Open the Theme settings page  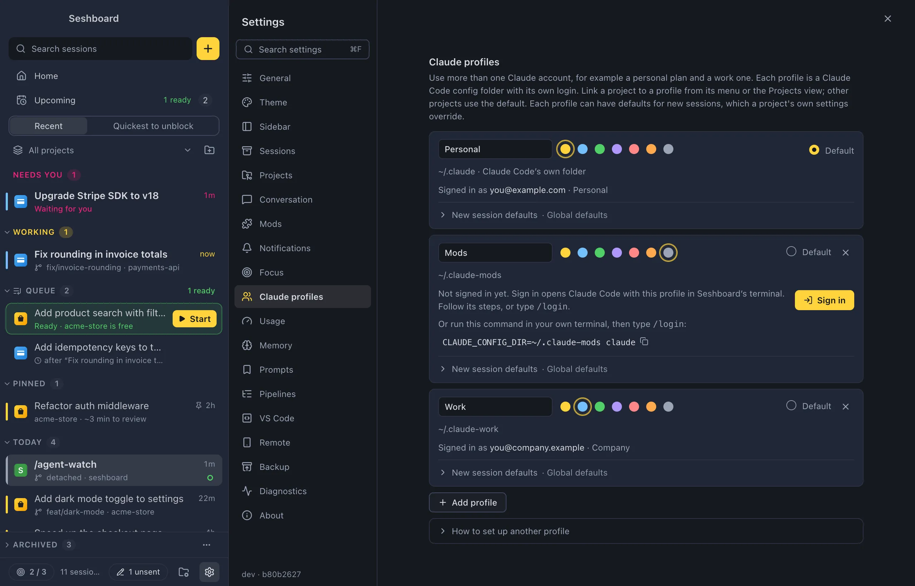[x=303, y=102]
